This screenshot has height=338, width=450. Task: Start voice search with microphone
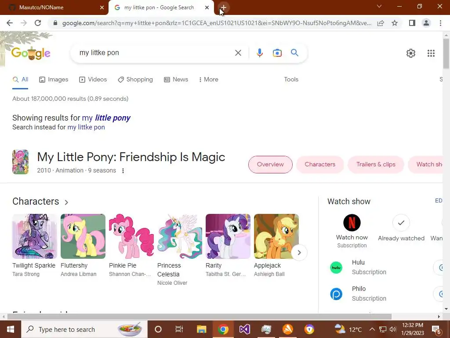259,53
